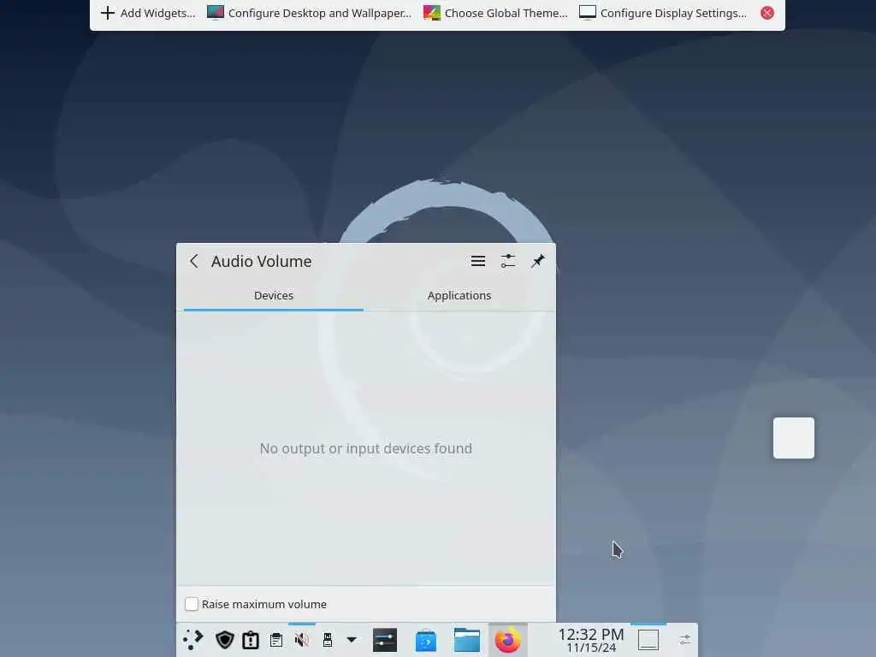The image size is (876, 657).
Task: Enable Raise maximum volume checkbox
Action: coord(192,604)
